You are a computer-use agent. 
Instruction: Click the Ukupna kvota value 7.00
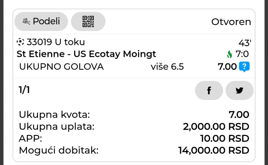pyautogui.click(x=239, y=114)
